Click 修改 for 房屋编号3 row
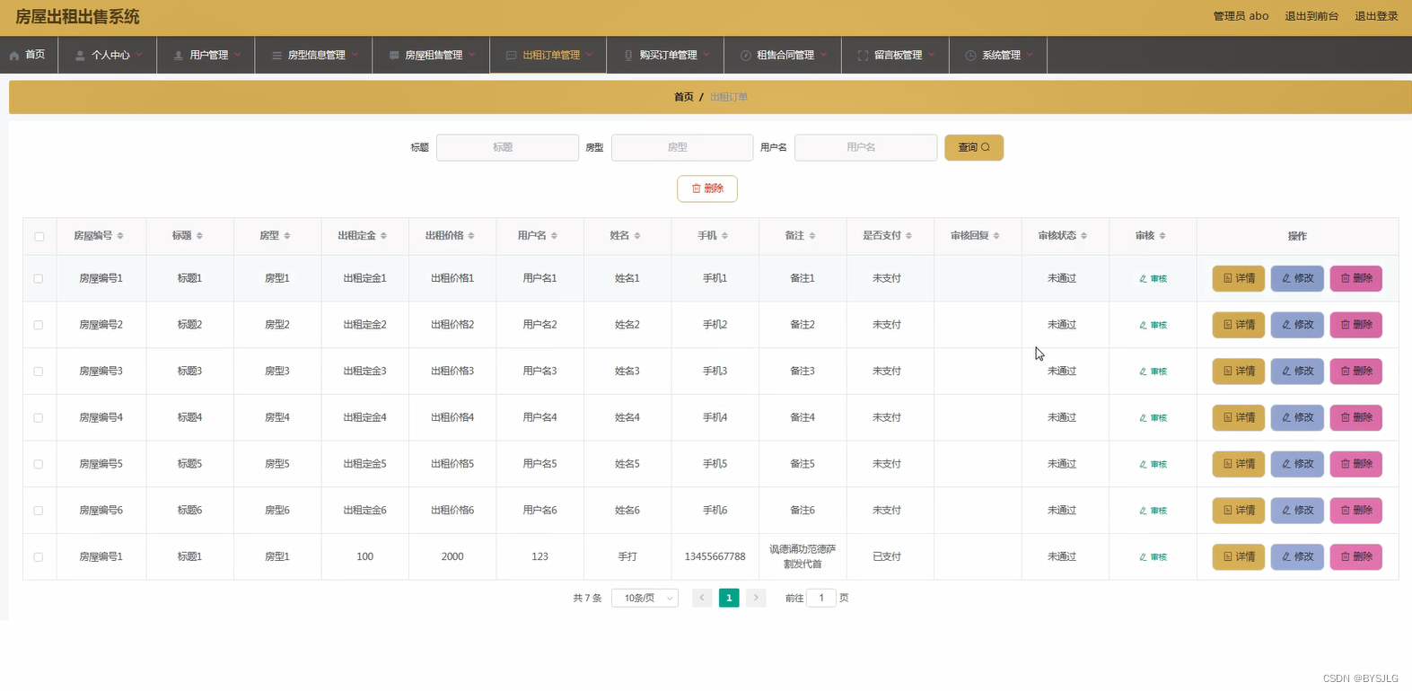This screenshot has height=691, width=1412. (x=1297, y=372)
